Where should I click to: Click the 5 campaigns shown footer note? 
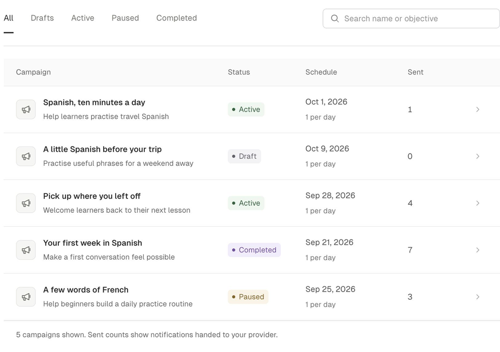[147, 335]
